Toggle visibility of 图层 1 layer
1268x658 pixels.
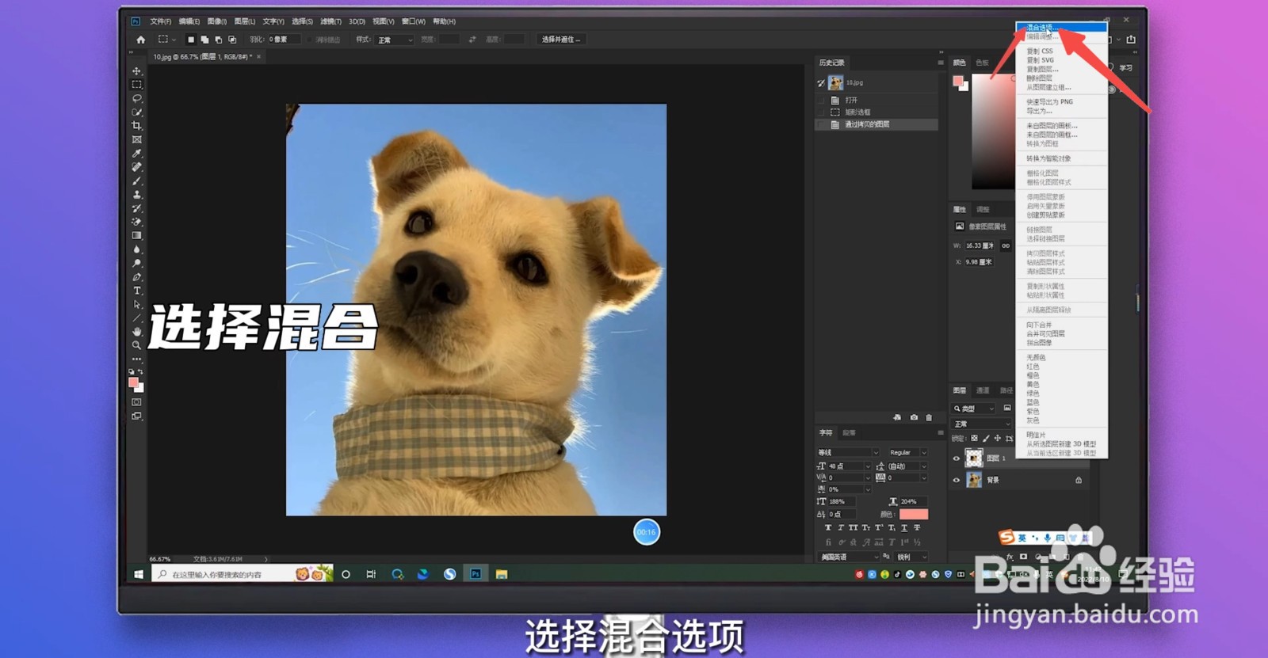[957, 458]
